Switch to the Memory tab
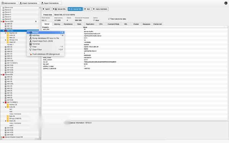This screenshot has width=229, height=143. pyautogui.click(x=57, y=24)
